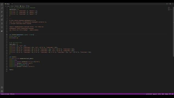Open notifications bell in status bar

tap(172, 94)
